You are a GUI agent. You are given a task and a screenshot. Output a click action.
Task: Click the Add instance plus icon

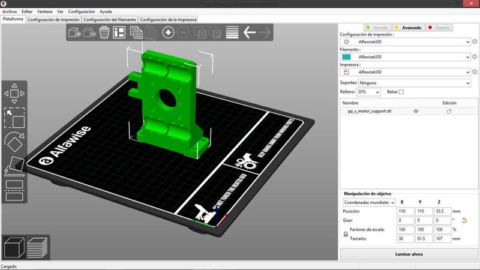(168, 32)
